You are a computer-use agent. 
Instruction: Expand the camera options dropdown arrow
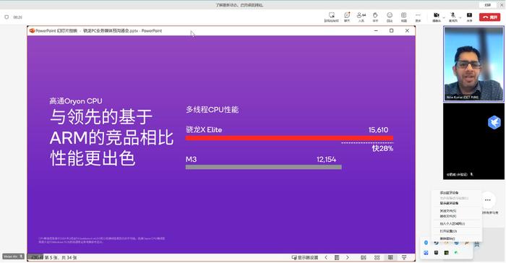point(444,18)
